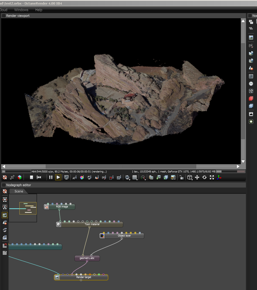Click the noisy square icon above red cubes

pyautogui.click(x=251, y=91)
